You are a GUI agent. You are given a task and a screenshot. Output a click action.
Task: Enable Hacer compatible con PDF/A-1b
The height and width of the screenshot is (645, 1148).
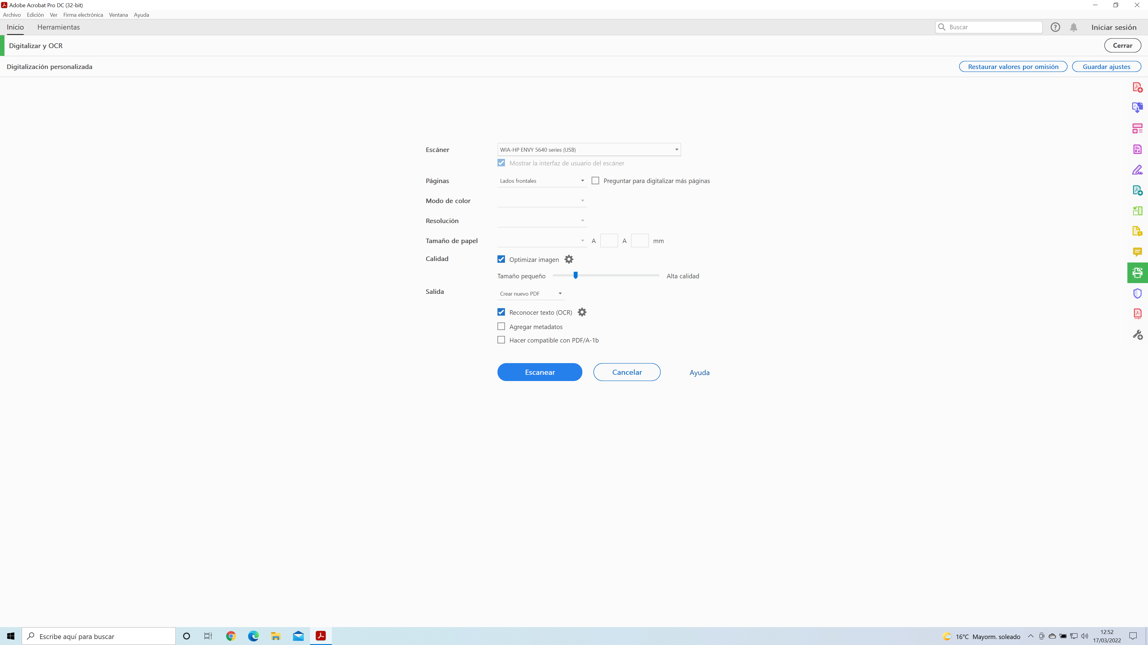[x=501, y=340]
